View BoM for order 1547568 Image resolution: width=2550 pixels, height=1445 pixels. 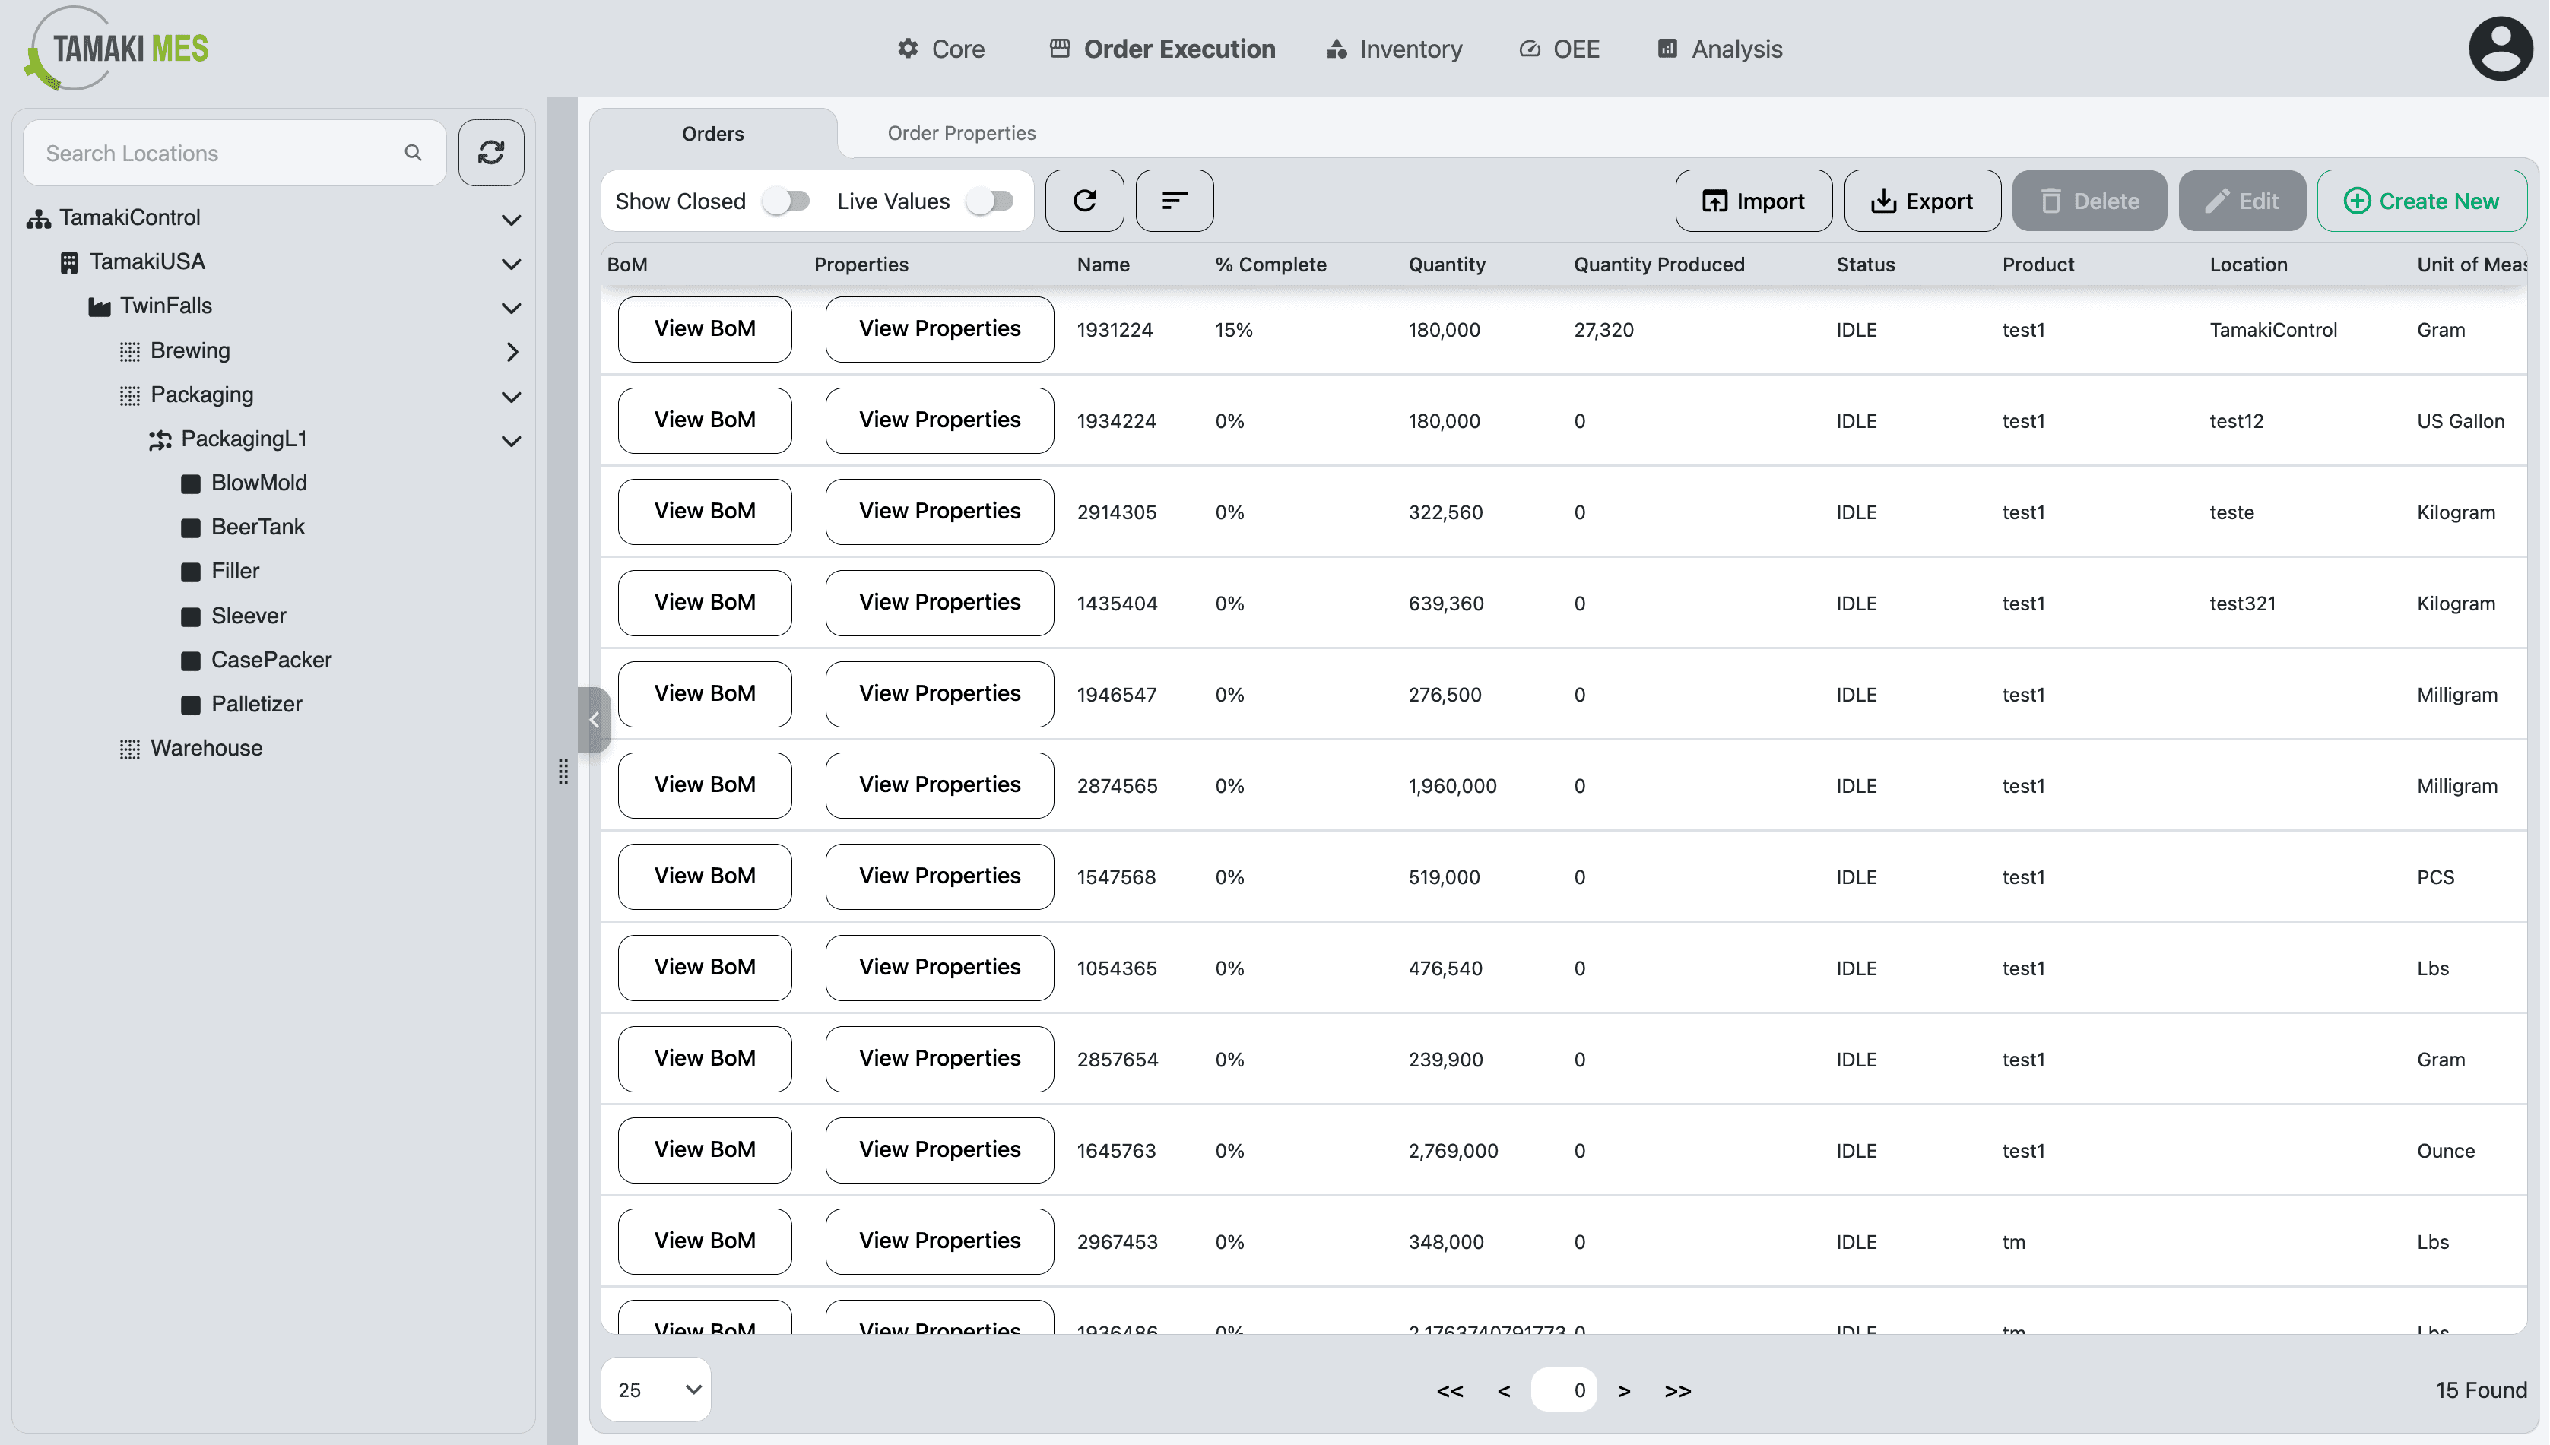tap(704, 876)
